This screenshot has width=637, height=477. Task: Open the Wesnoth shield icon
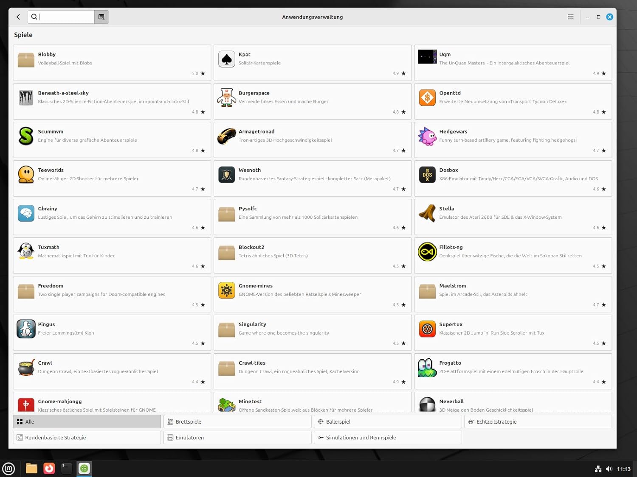coord(227,175)
